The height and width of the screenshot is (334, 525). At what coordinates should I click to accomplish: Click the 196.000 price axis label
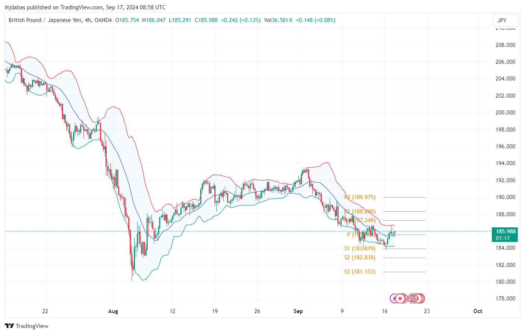(x=505, y=146)
